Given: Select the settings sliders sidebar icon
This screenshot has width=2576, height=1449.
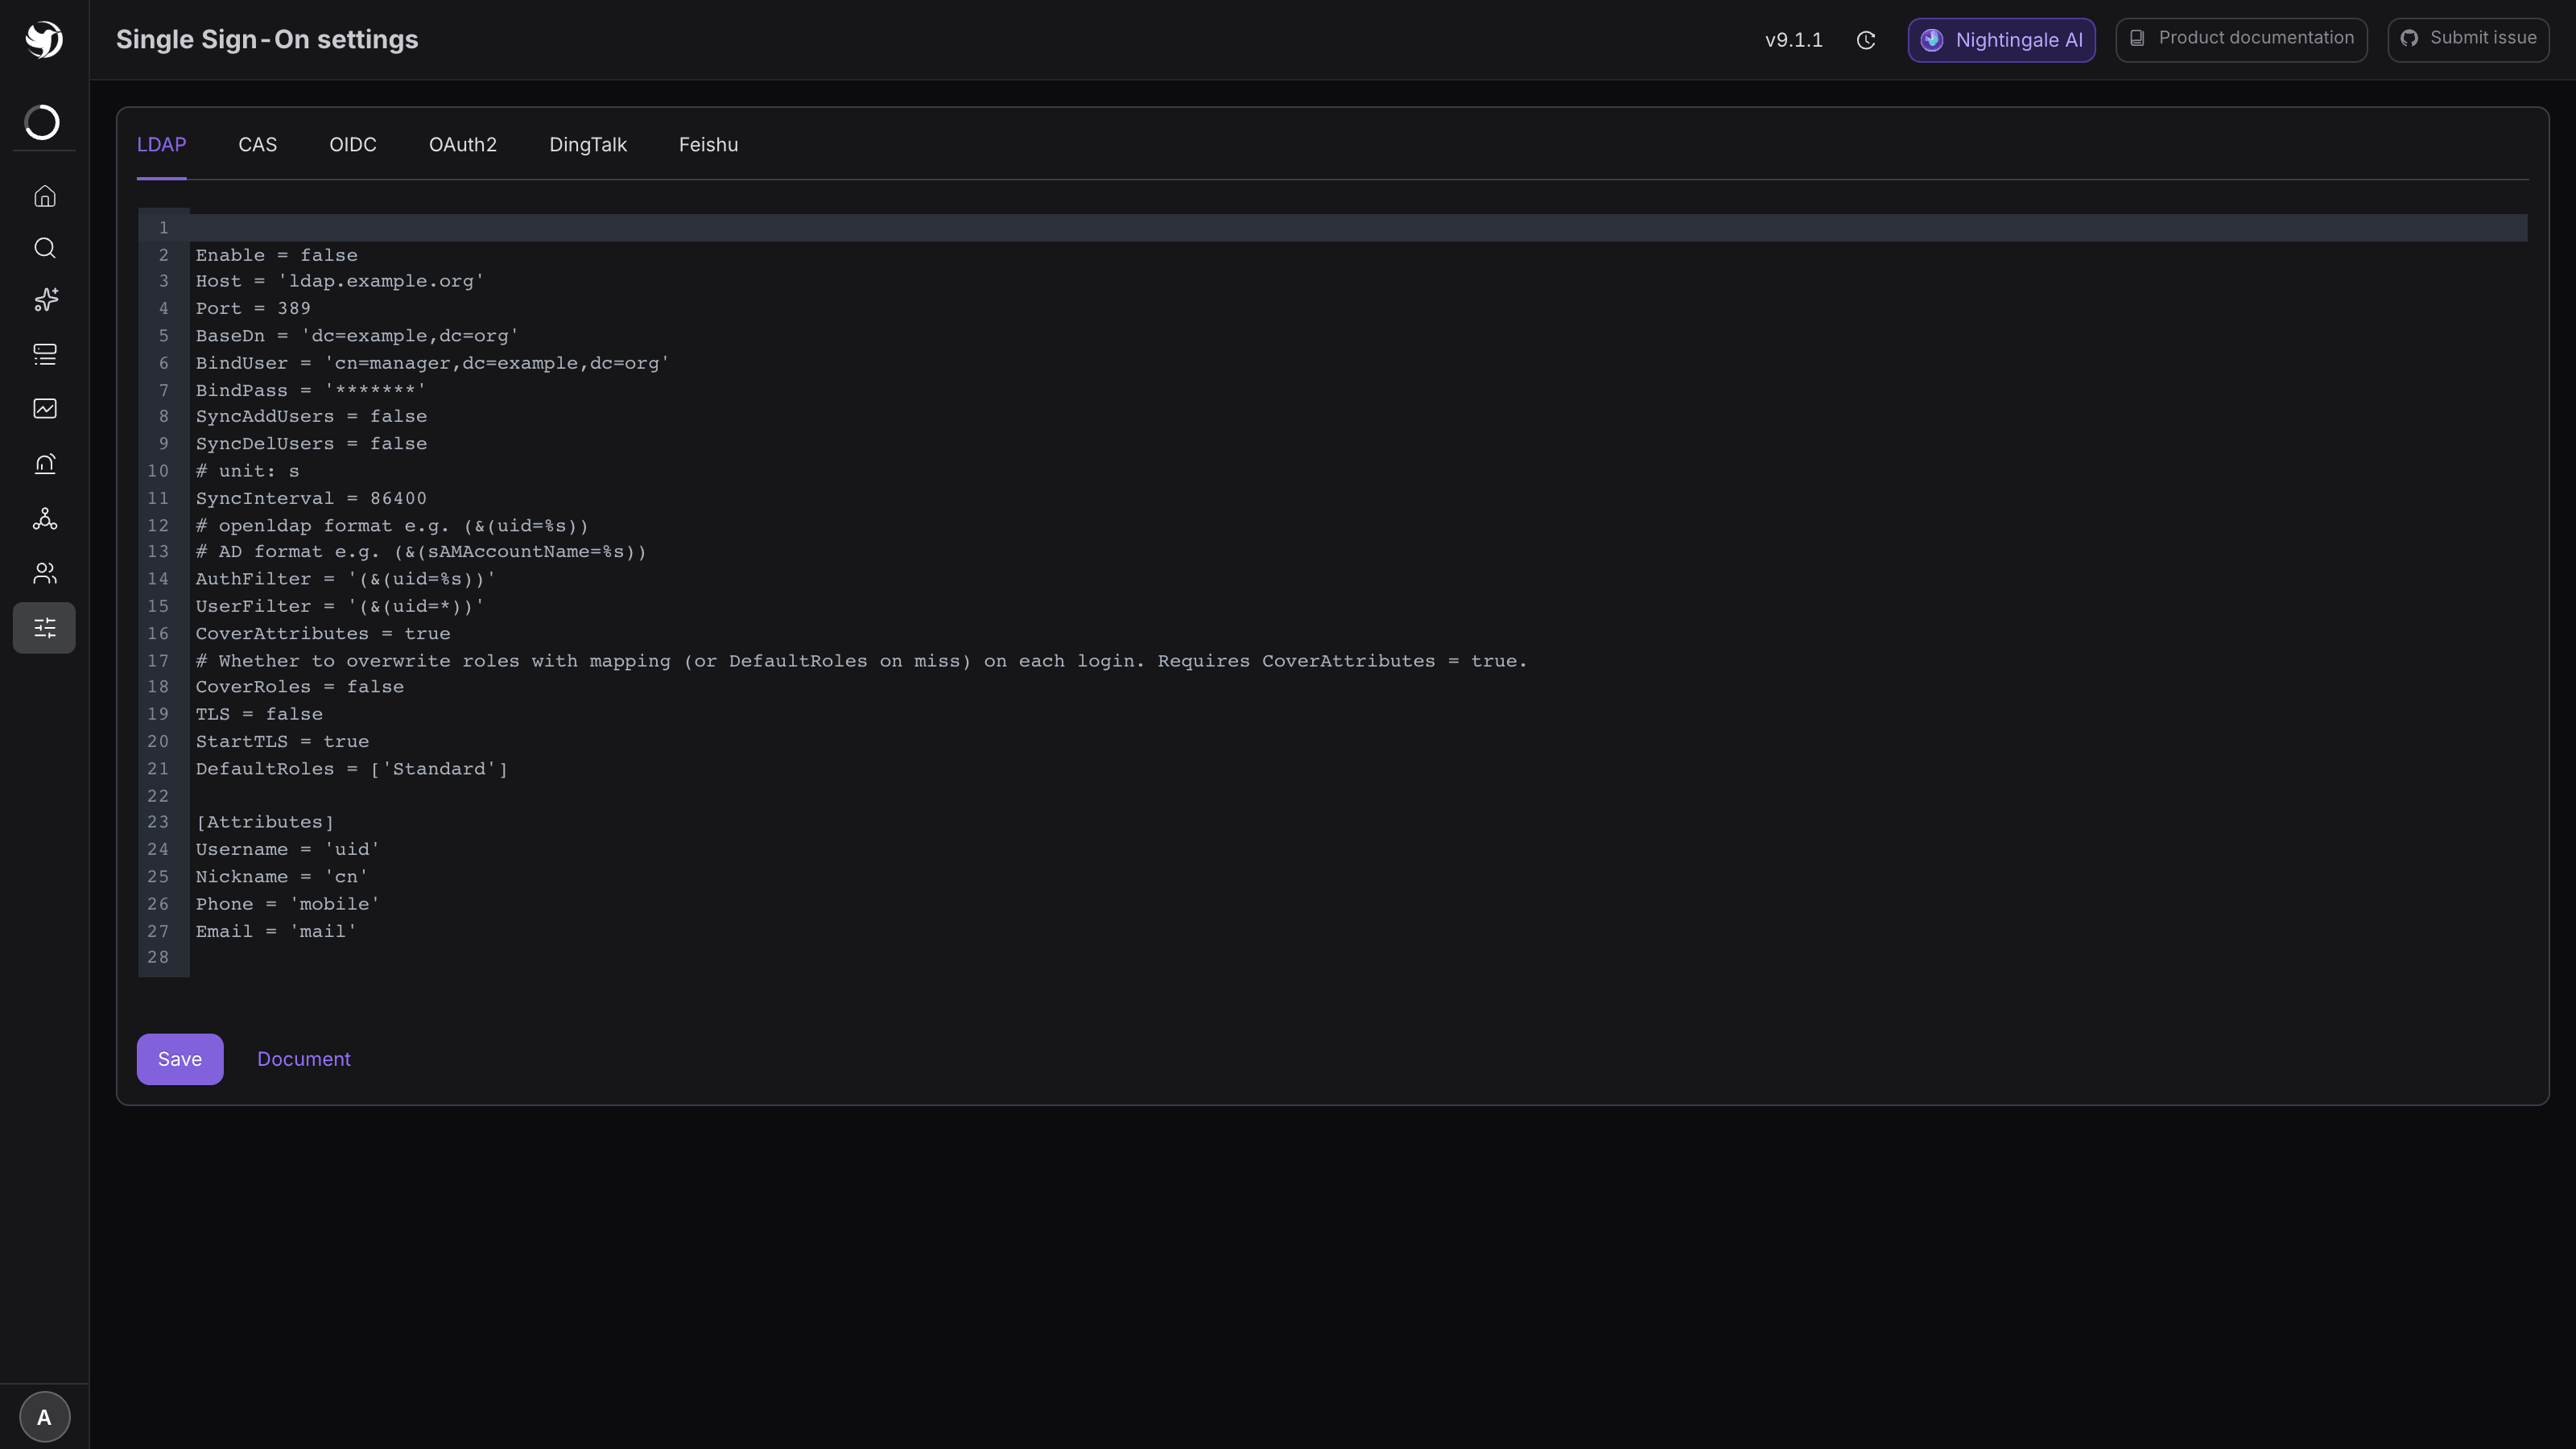Looking at the screenshot, I should click(x=44, y=628).
